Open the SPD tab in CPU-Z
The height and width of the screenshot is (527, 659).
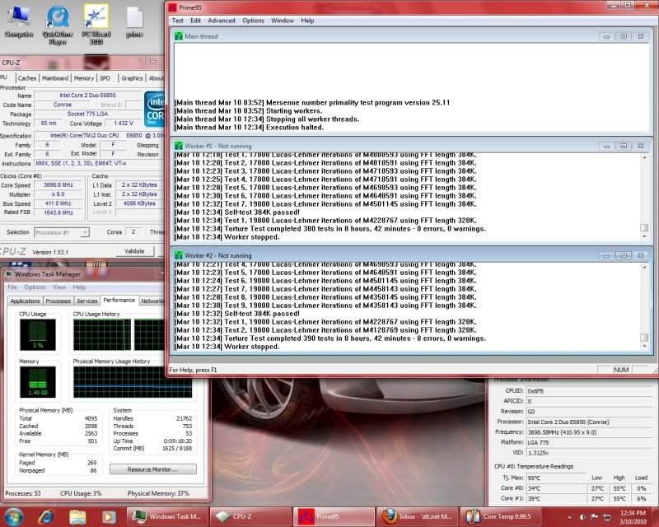point(105,78)
